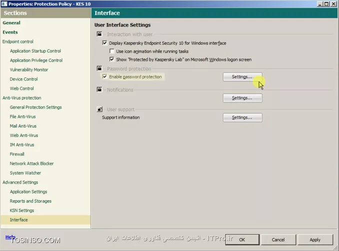Viewport: 339px width, 251px height.
Task: Uncheck Show Protected by Kaspersky Lab option
Action: [x=112, y=59]
